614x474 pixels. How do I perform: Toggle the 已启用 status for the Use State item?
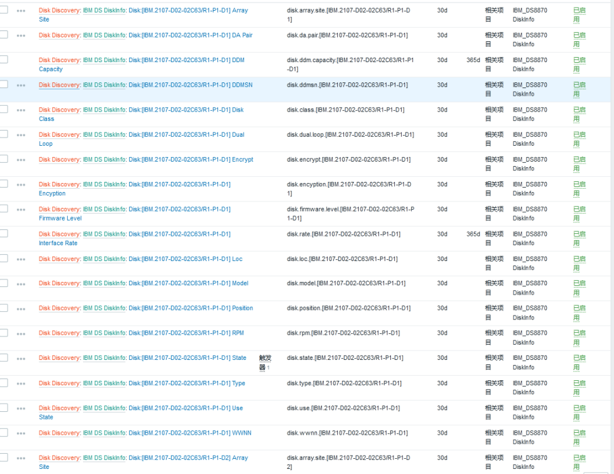[579, 413]
